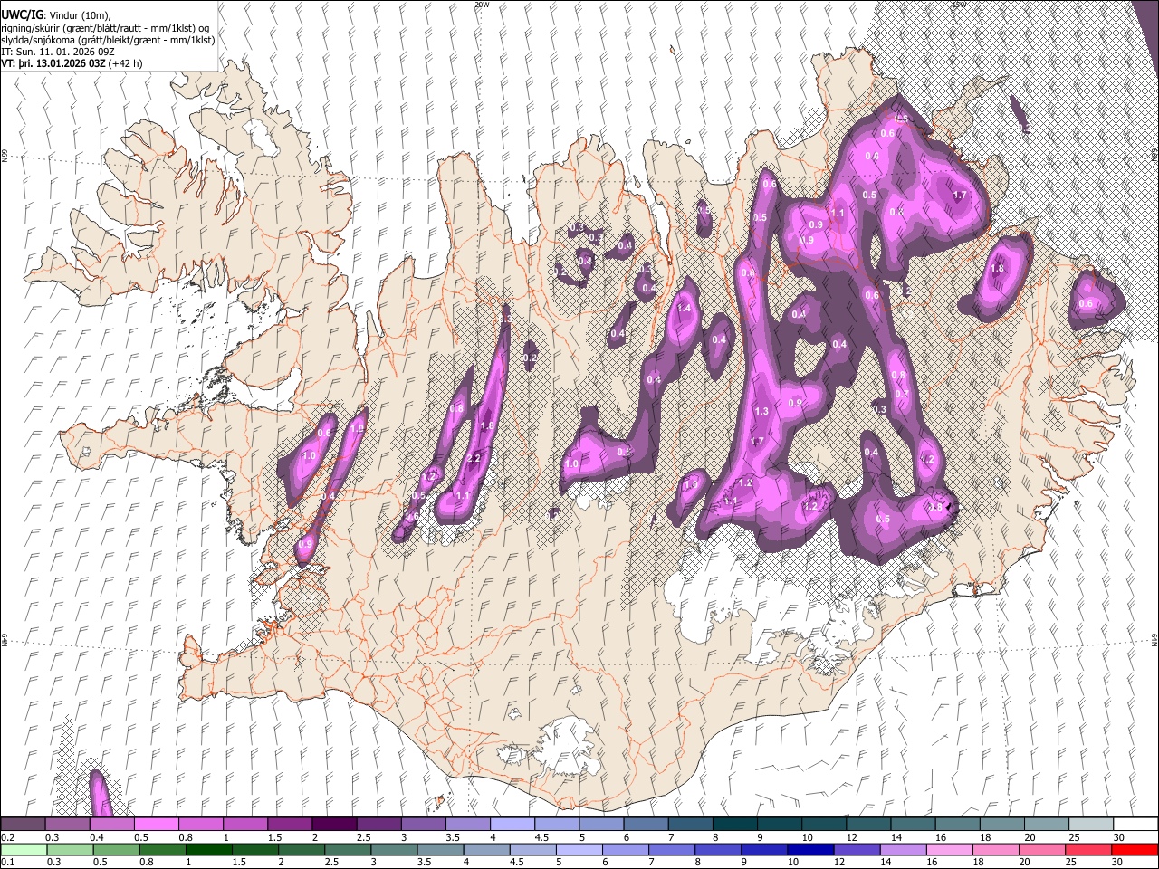Click the '64N' latitude label at right edge
Image resolution: width=1159 pixels, height=869 pixels.
(1154, 639)
